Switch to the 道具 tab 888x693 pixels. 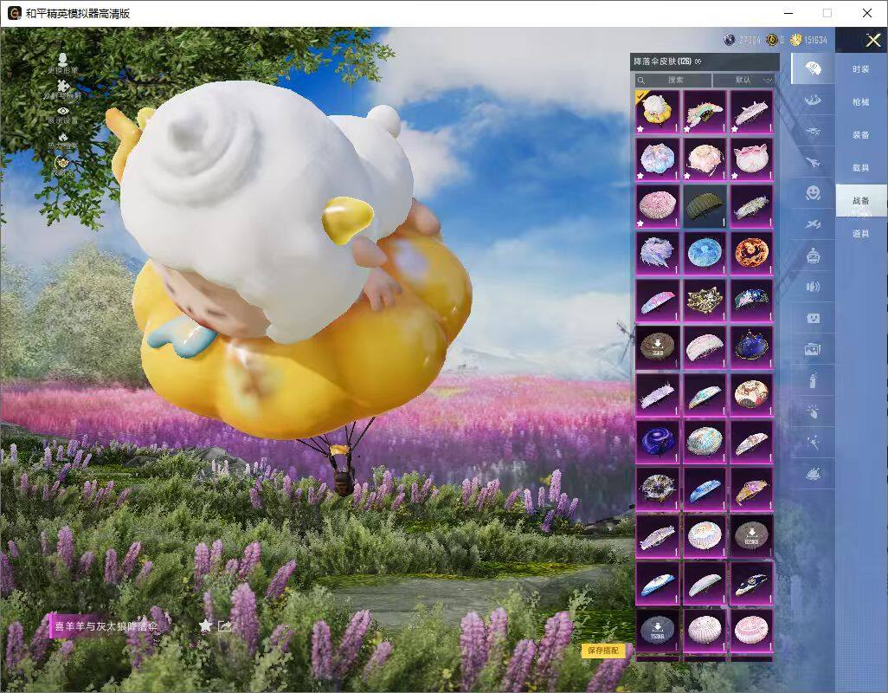pos(861,234)
